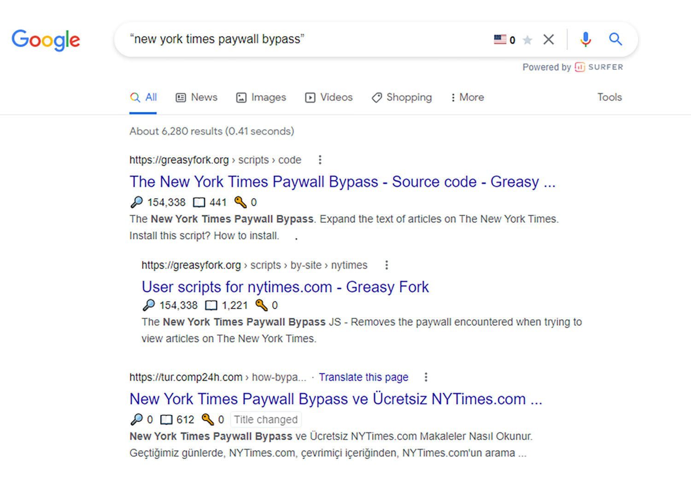
Task: Click Translate this page link
Action: 363,377
